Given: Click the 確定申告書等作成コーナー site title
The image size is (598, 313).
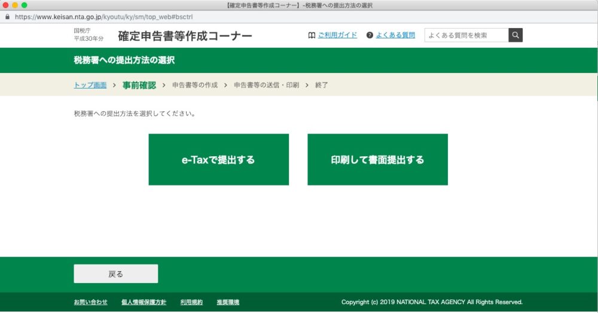Looking at the screenshot, I should click(x=185, y=36).
